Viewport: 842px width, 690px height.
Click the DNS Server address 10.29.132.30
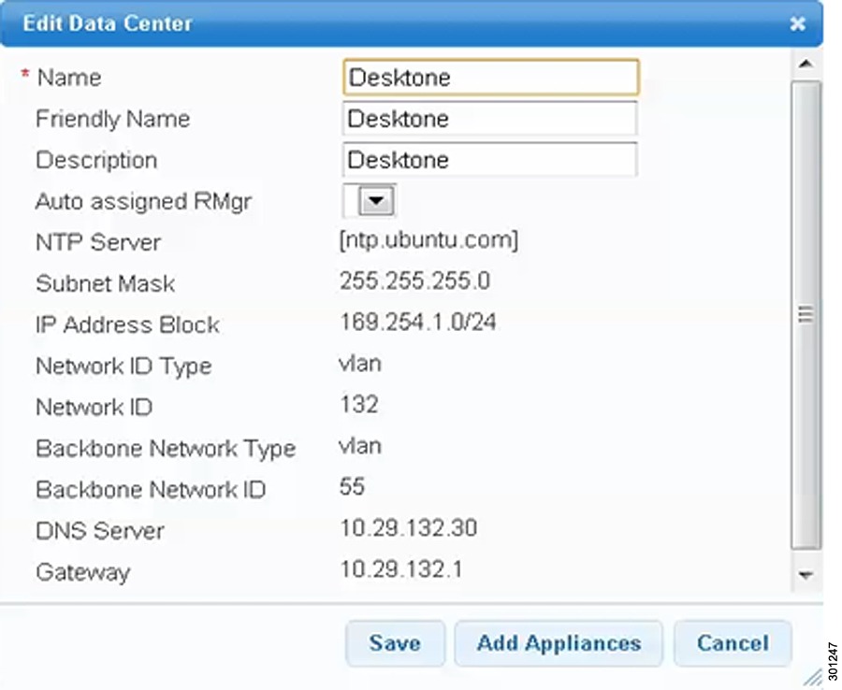coord(409,528)
